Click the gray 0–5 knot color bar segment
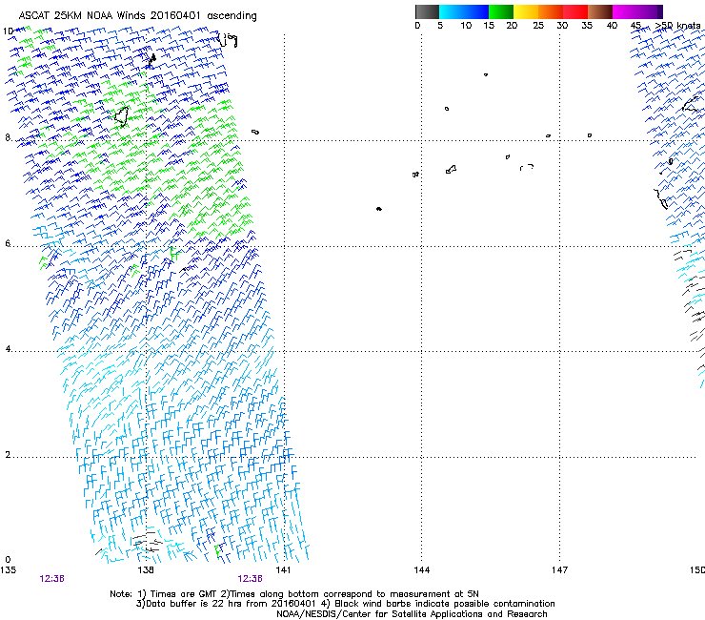Screen dimensions: 705x620 (427, 11)
